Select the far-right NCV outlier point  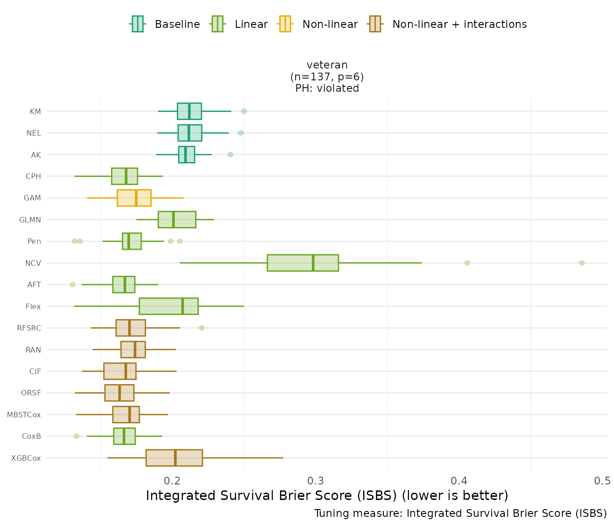point(582,263)
